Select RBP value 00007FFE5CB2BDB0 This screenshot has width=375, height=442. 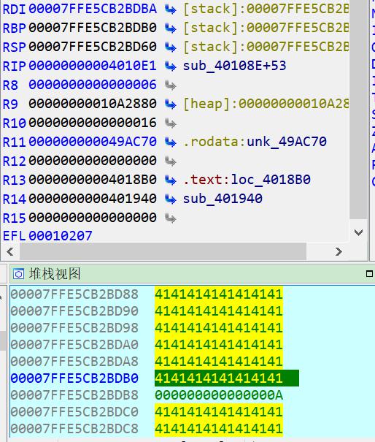pos(93,28)
